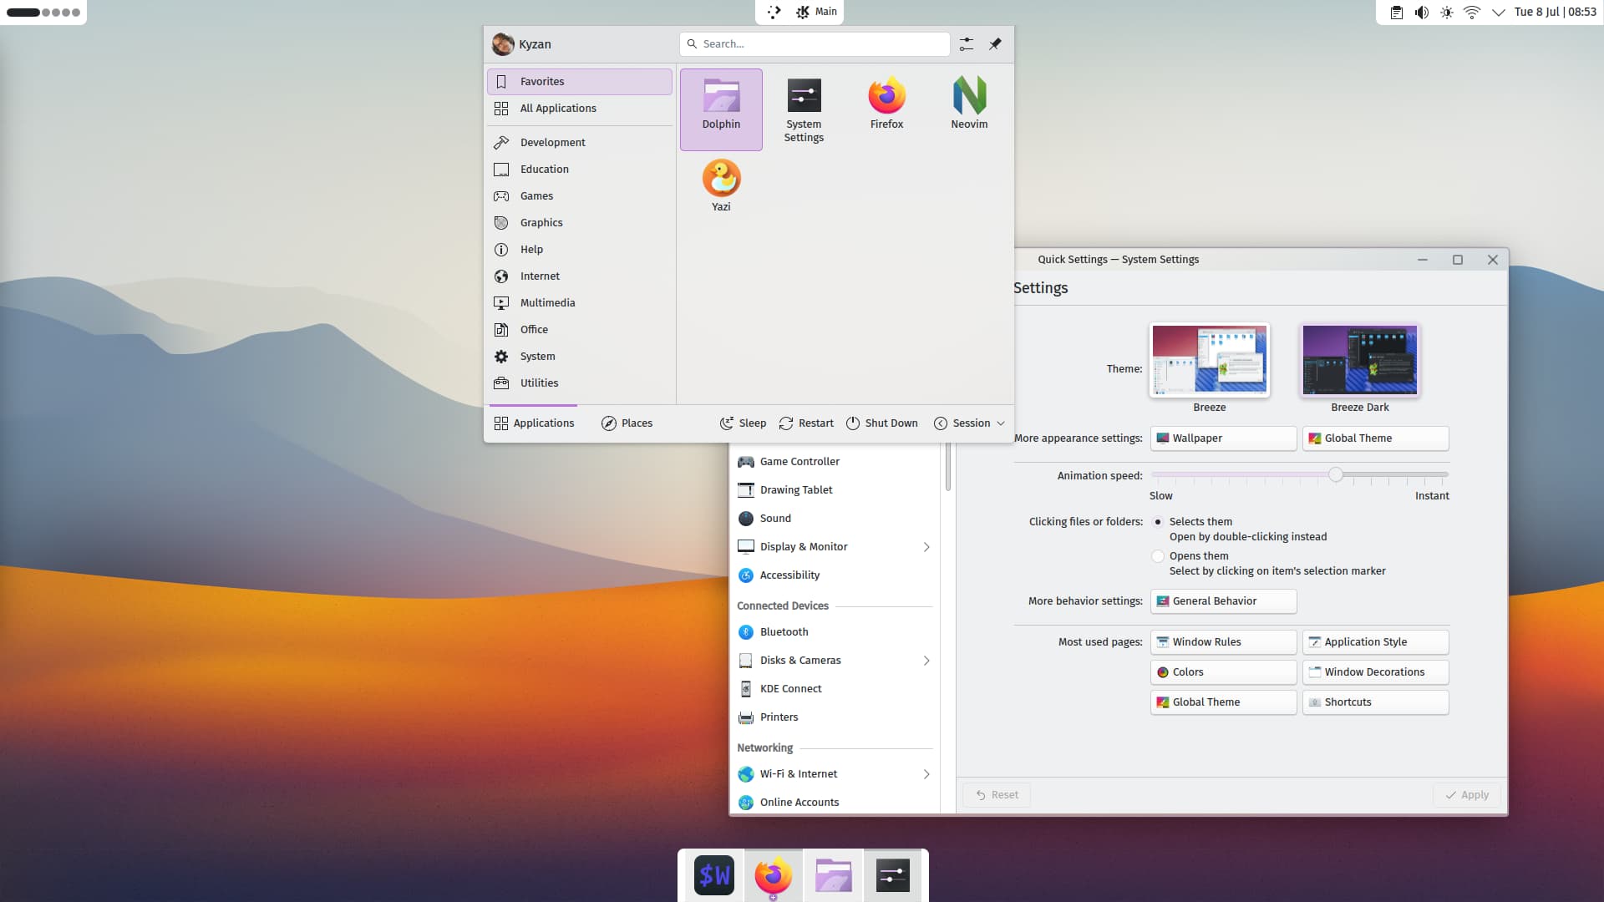
Task: Open the All Applications category
Action: coord(558,109)
